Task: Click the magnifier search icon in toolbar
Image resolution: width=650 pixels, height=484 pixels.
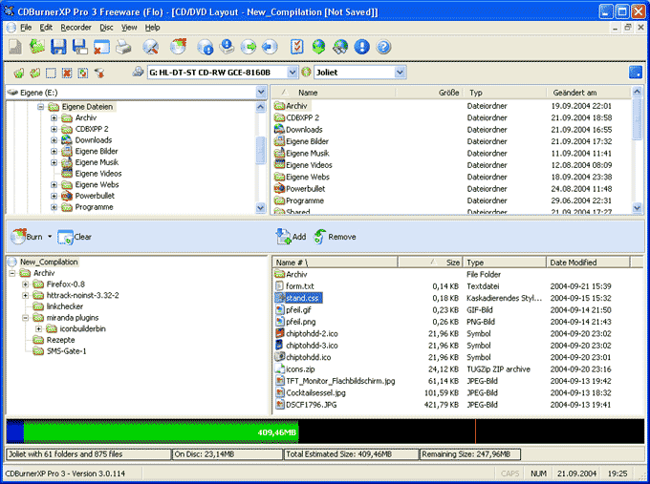Action: coord(151,47)
